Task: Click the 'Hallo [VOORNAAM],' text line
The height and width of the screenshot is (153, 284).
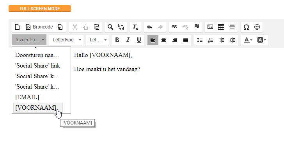Action: [103, 55]
